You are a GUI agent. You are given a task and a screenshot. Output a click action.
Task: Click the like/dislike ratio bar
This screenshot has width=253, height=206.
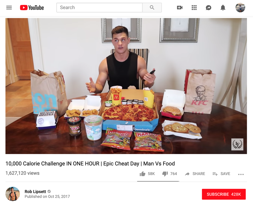[x=158, y=181]
